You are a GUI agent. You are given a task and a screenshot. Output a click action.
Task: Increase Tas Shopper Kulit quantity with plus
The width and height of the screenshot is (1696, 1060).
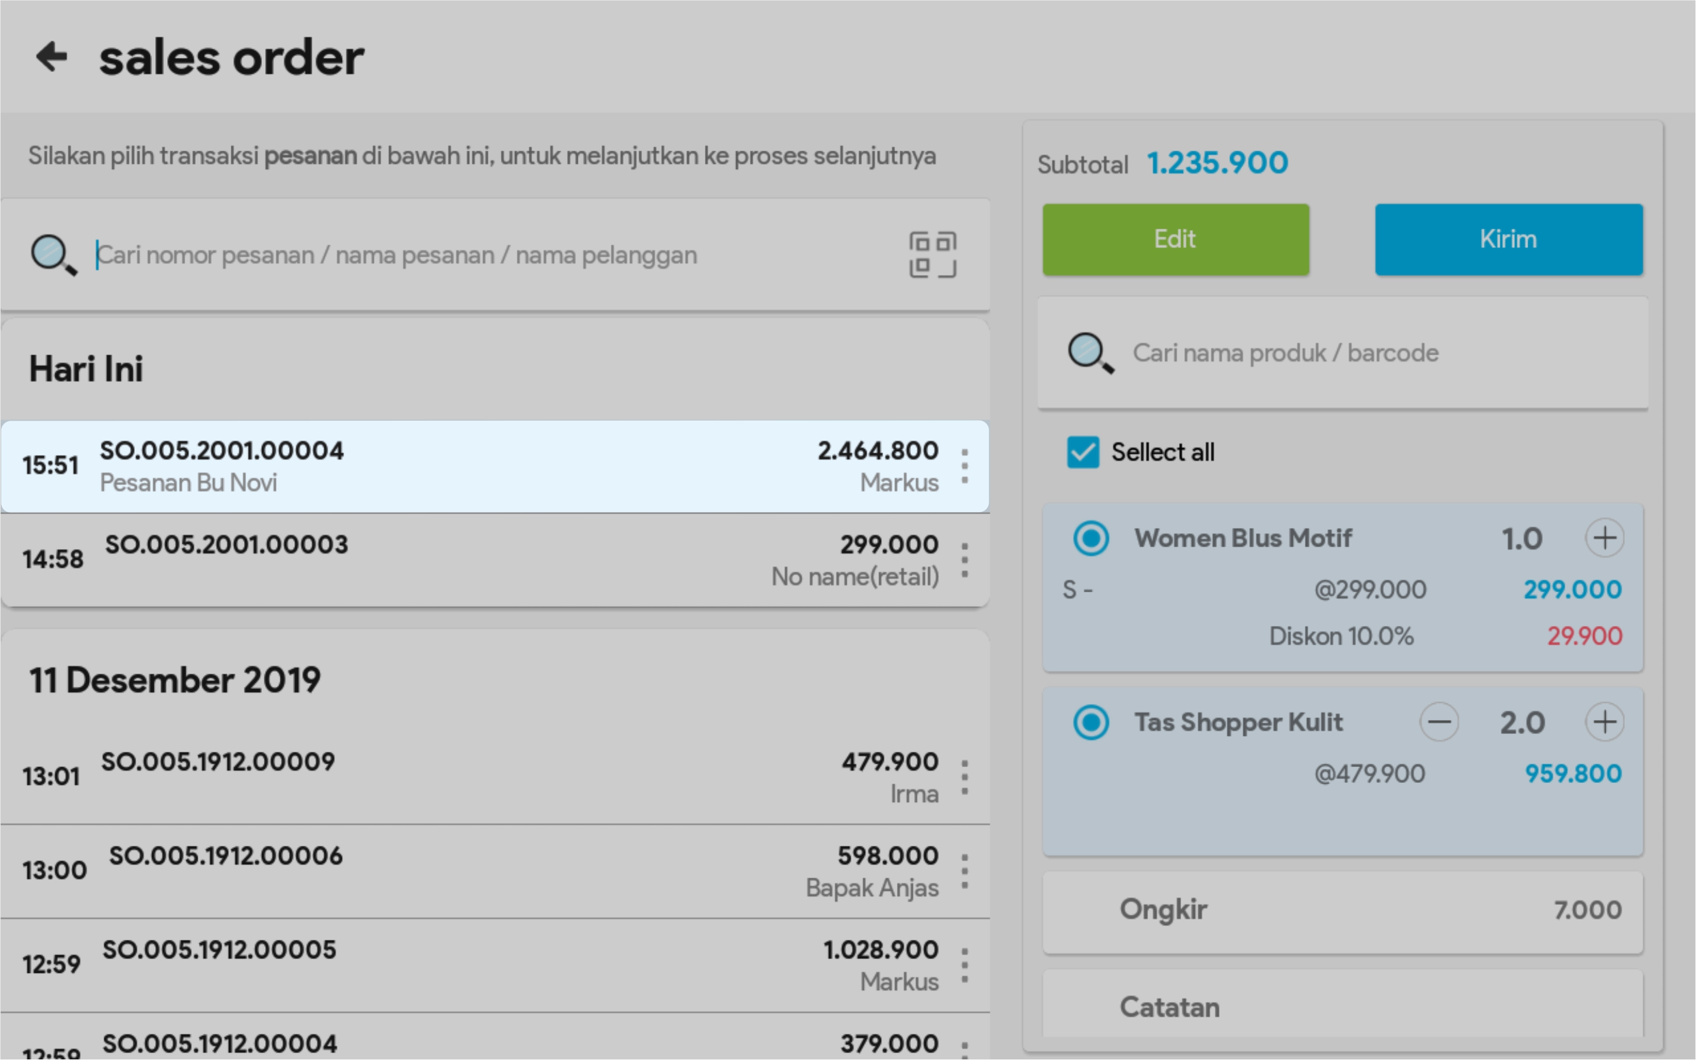(1604, 722)
